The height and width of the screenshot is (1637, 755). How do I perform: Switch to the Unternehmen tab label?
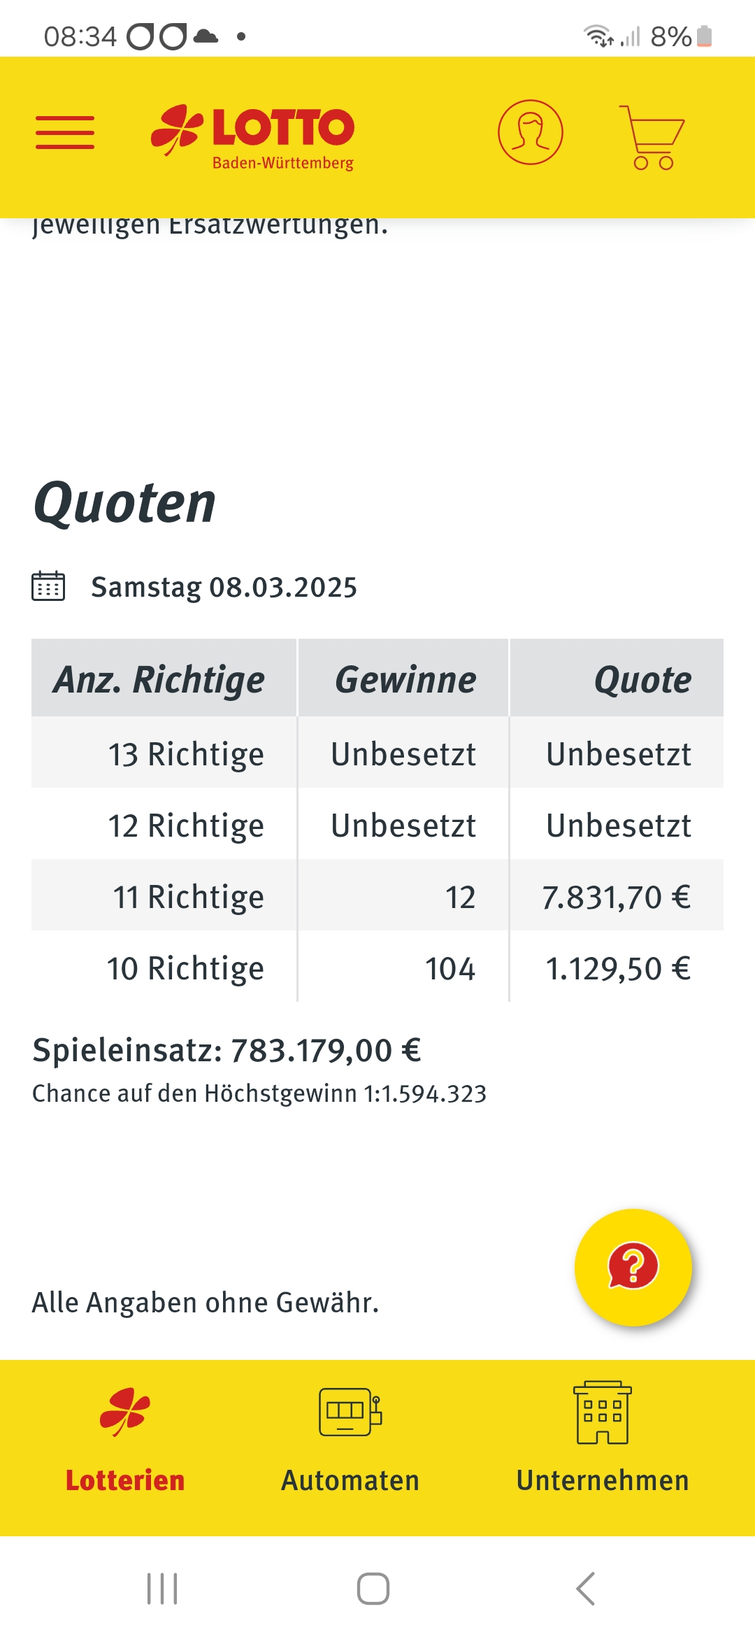603,1480
